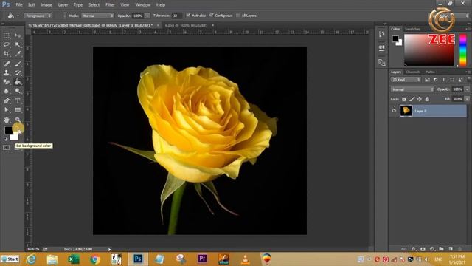The width and height of the screenshot is (472, 266).
Task: Click the layer styles fx icon
Action: 414,249
